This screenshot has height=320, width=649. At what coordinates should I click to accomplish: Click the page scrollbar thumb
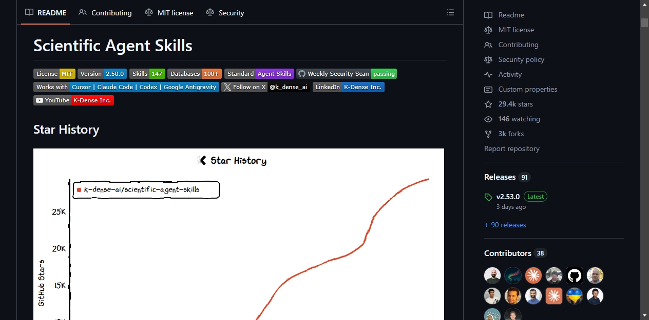point(644,23)
